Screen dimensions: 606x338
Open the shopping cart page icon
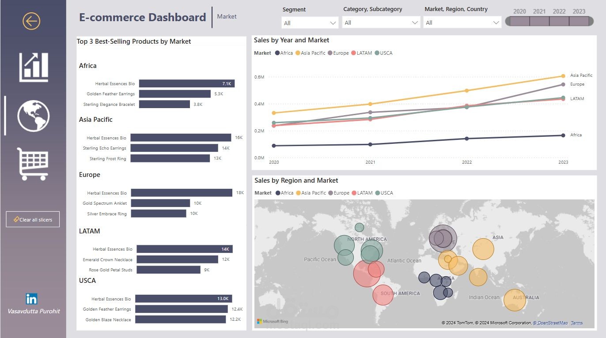click(x=33, y=164)
